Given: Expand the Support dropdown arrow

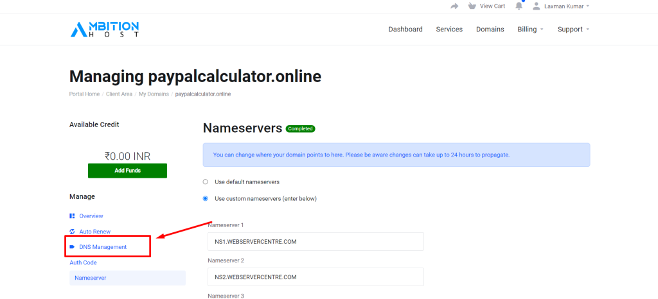Looking at the screenshot, I should 587,30.
